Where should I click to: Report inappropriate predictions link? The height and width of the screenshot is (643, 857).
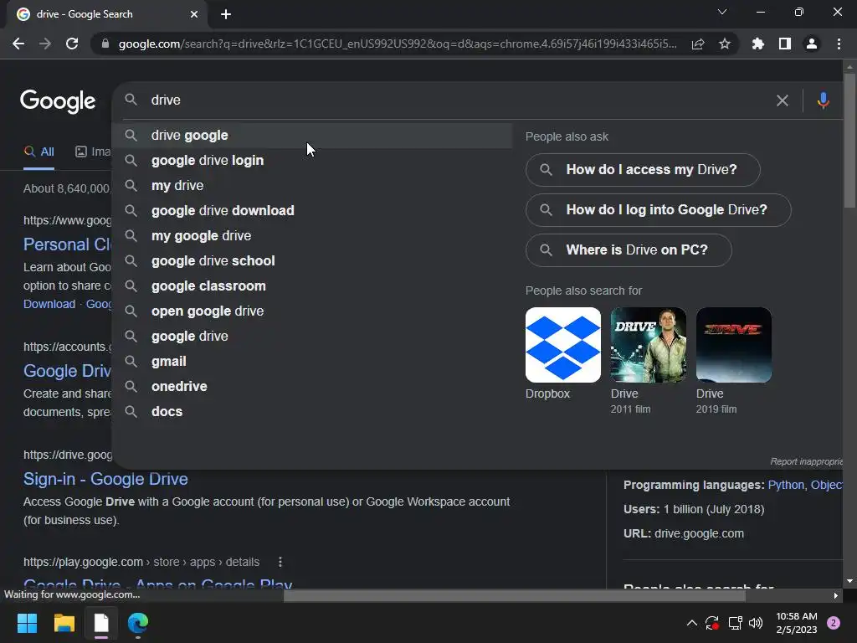click(x=806, y=461)
